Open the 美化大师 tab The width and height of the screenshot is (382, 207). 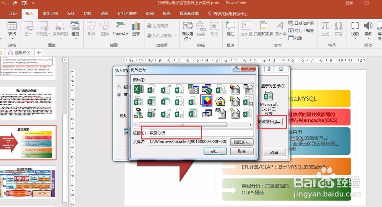(50, 14)
